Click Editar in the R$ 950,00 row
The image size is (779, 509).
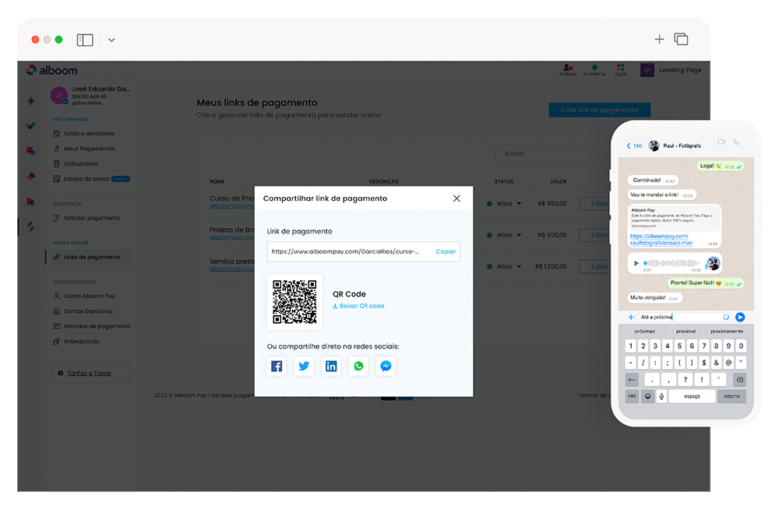coord(595,204)
